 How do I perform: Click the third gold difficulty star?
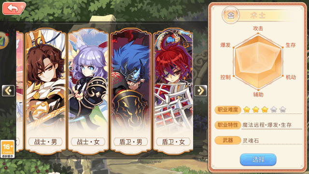point(265,109)
